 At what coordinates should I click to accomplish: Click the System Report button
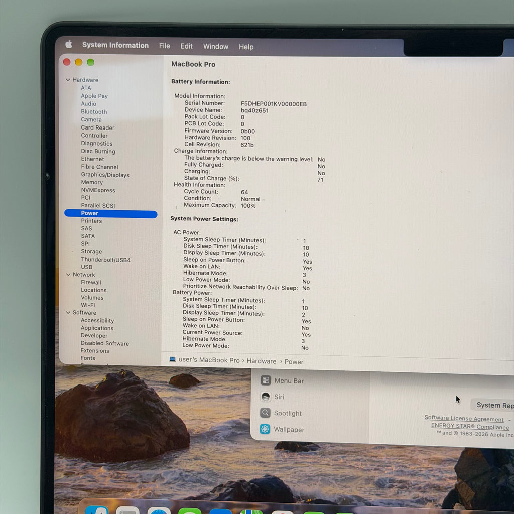coord(493,405)
